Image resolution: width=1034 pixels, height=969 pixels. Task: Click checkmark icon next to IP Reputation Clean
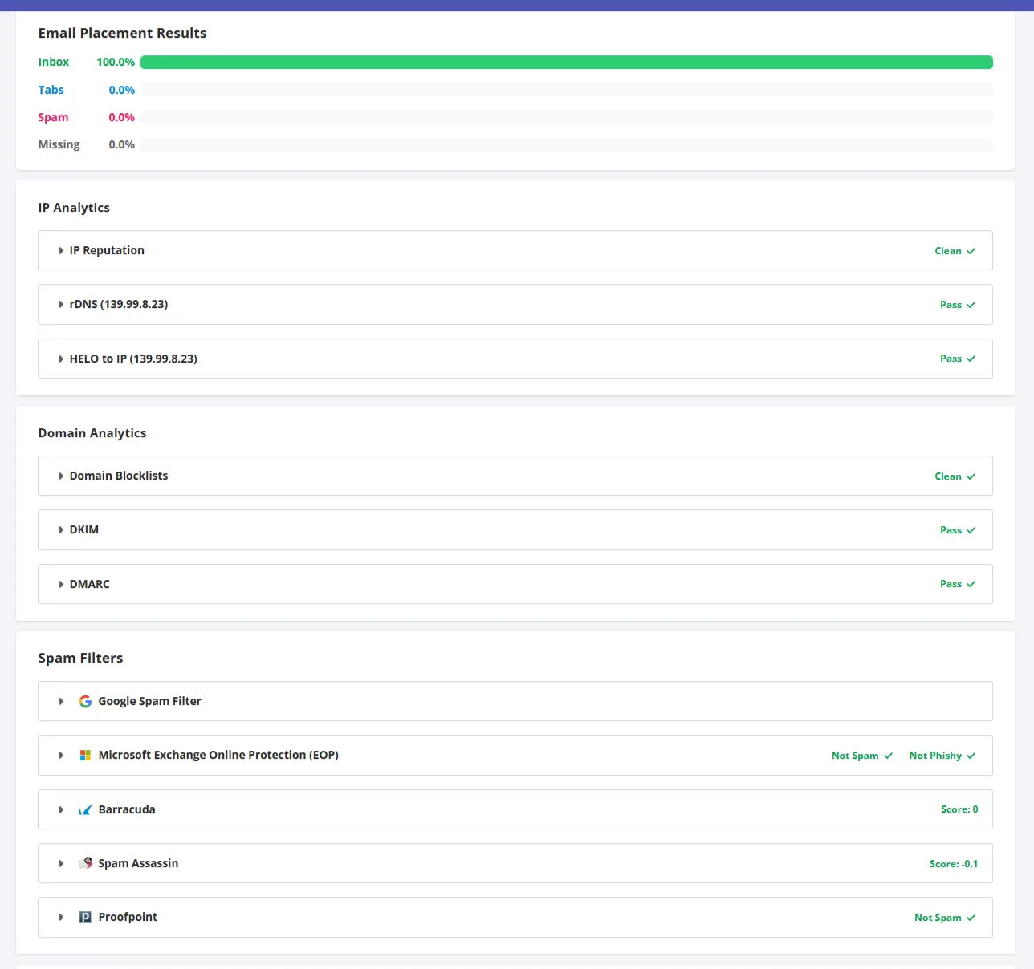(971, 251)
